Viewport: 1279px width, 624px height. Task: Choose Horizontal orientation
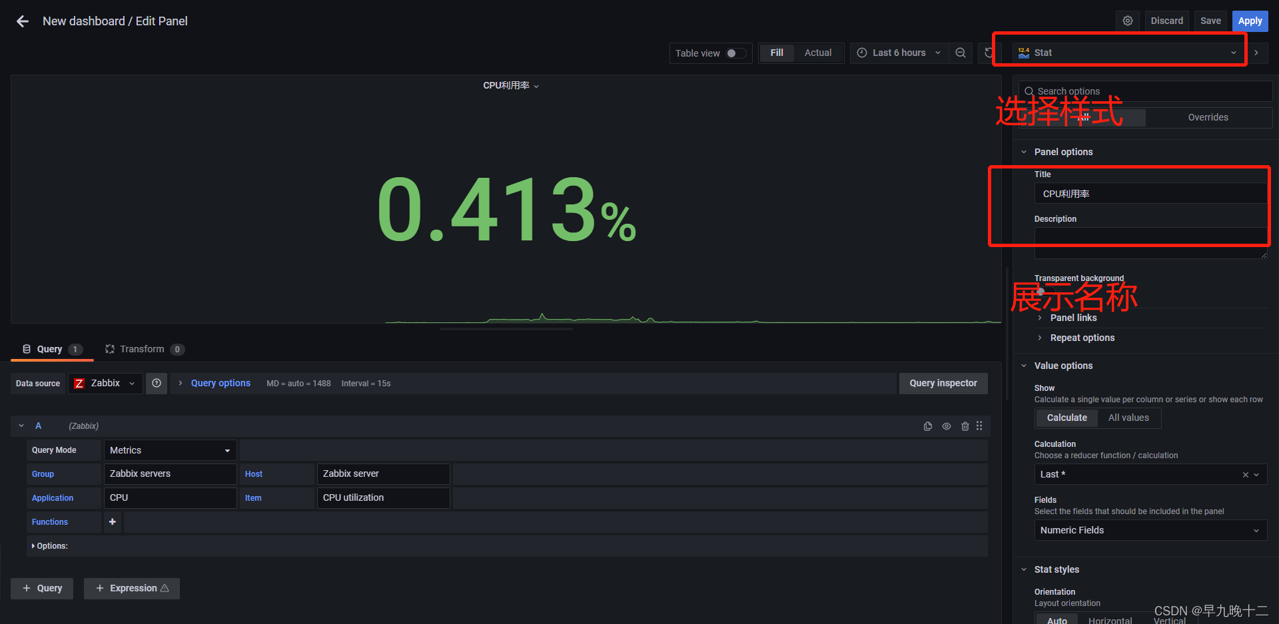tap(1110, 620)
